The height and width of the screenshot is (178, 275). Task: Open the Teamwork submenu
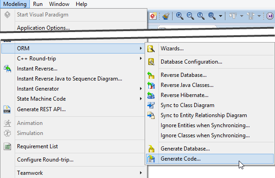tap(73, 173)
